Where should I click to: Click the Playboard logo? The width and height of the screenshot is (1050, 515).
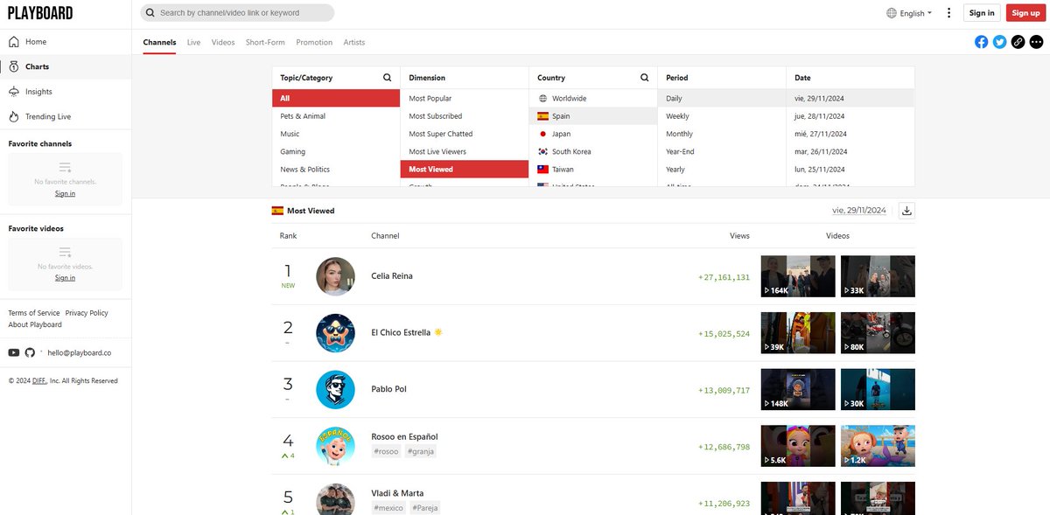[x=40, y=13]
